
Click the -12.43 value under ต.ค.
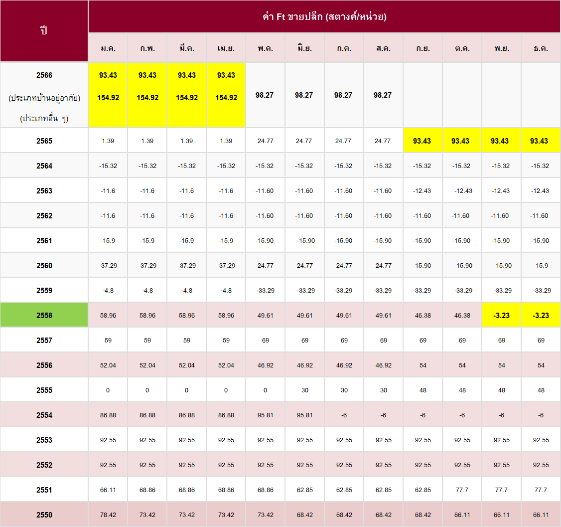pos(462,190)
